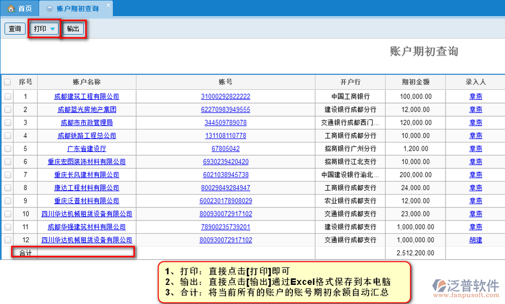Check the checkbox for row 1
This screenshot has width=505, height=304.
[x=7, y=96]
